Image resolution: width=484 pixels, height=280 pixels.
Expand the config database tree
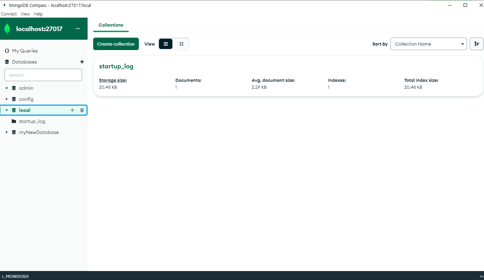pyautogui.click(x=7, y=99)
